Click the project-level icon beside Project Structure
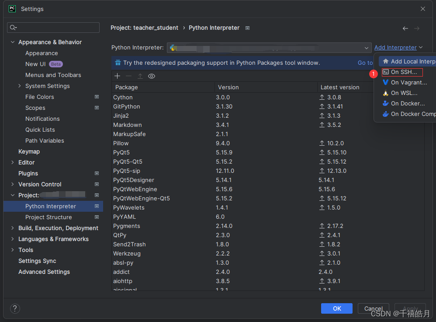The height and width of the screenshot is (322, 436). [x=97, y=217]
